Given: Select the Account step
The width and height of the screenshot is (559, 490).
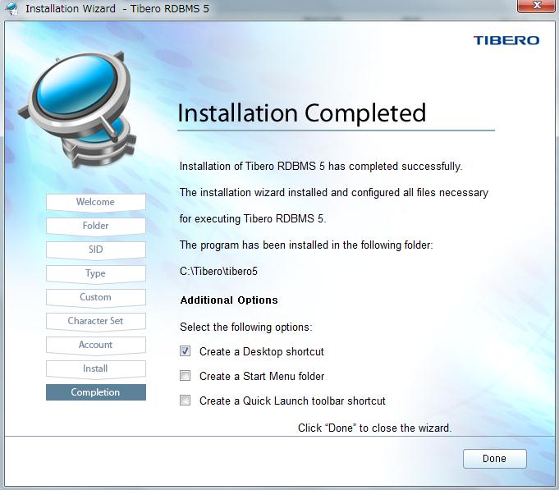Looking at the screenshot, I should click(x=95, y=345).
